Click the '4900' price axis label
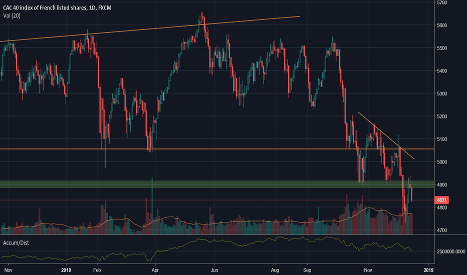This screenshot has width=467, height=275. pos(442,185)
